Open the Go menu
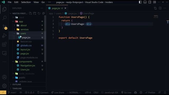 pos(43,2)
